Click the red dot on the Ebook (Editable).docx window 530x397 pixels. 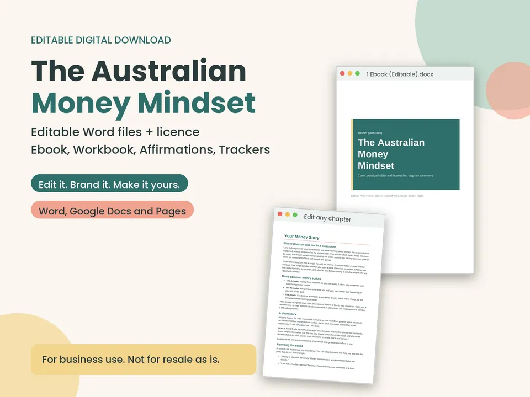[342, 73]
